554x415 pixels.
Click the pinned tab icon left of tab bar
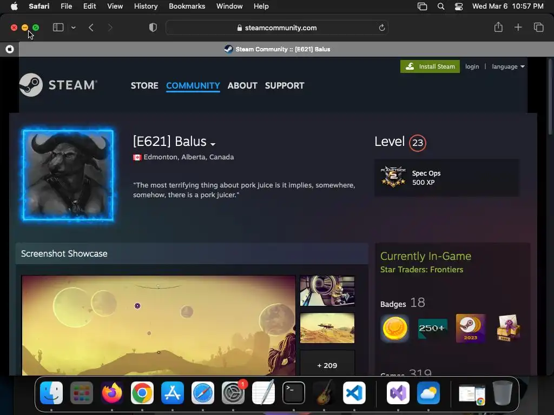coord(10,49)
